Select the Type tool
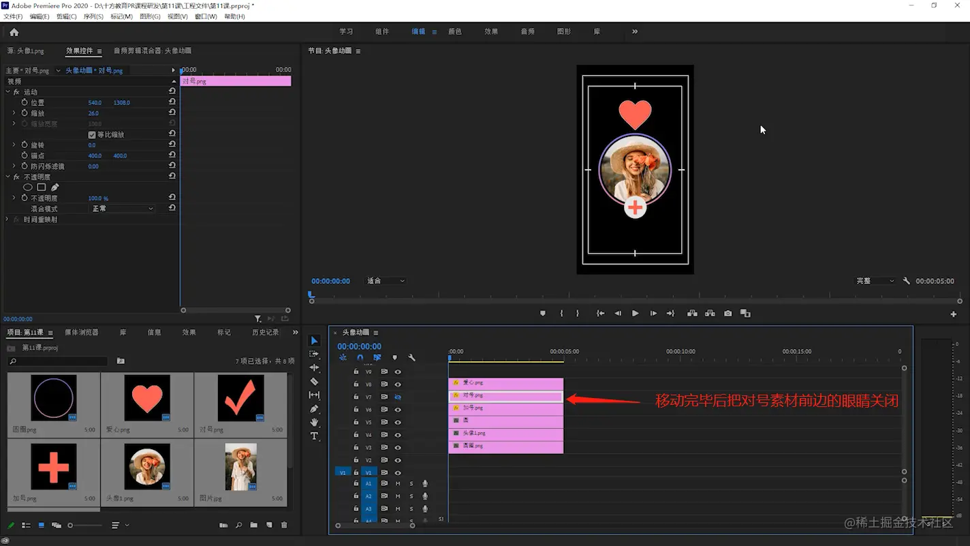The width and height of the screenshot is (970, 546). pos(314,436)
